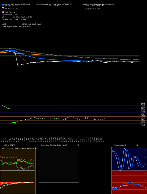Click the blue-background Stochastics chart thumbnail
Viewport: 147px width, 194px height.
tap(129, 159)
